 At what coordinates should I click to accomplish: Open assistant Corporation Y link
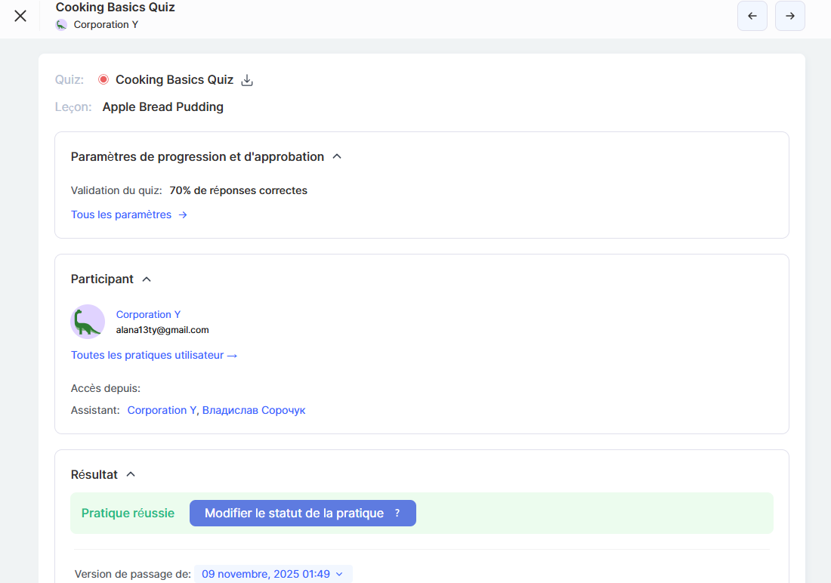click(x=162, y=410)
